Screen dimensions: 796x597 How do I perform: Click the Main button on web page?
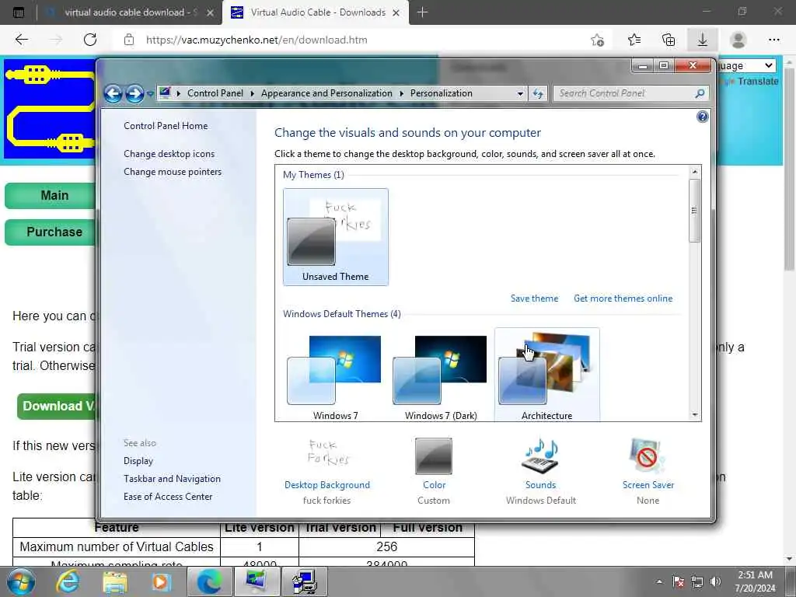(51, 195)
